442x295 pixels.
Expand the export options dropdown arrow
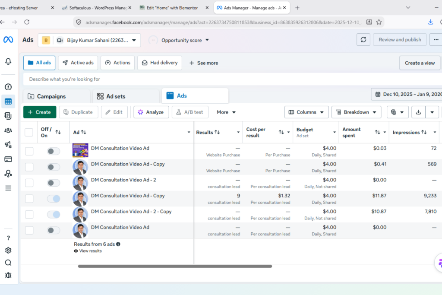(432, 112)
